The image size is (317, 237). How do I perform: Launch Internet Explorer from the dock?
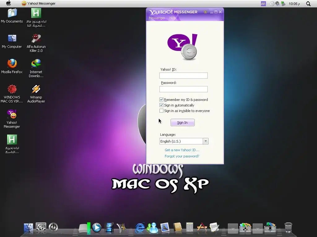pyautogui.click(x=140, y=228)
